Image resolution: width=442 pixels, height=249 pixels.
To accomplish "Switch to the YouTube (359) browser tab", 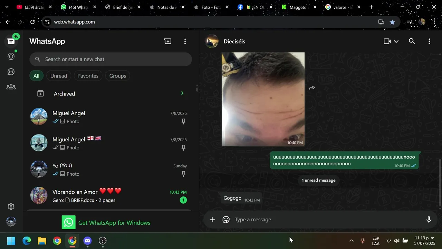I will [34, 7].
